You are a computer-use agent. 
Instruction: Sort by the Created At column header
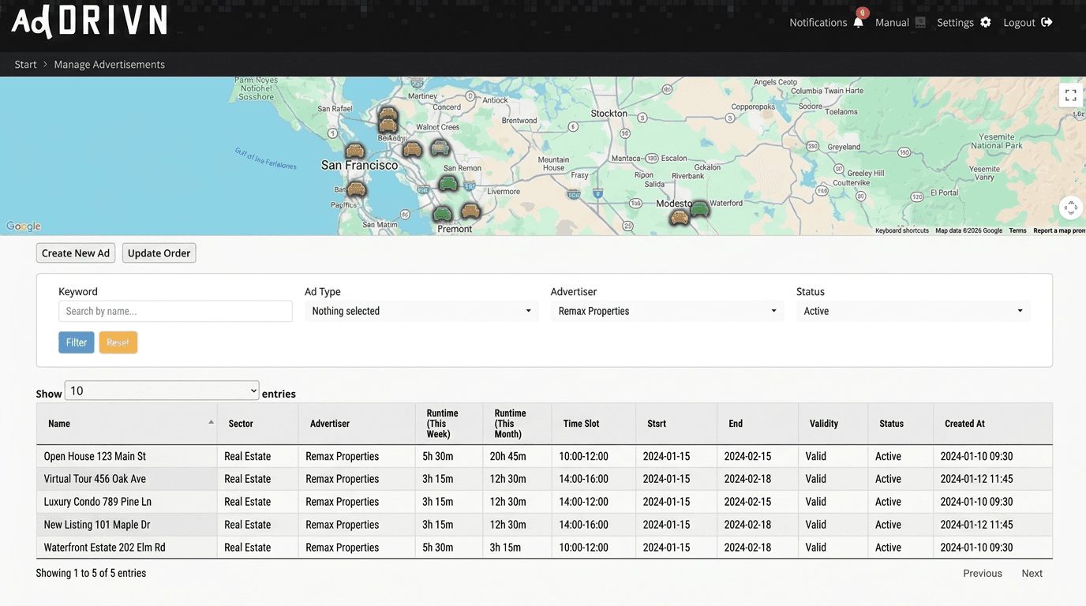point(993,424)
